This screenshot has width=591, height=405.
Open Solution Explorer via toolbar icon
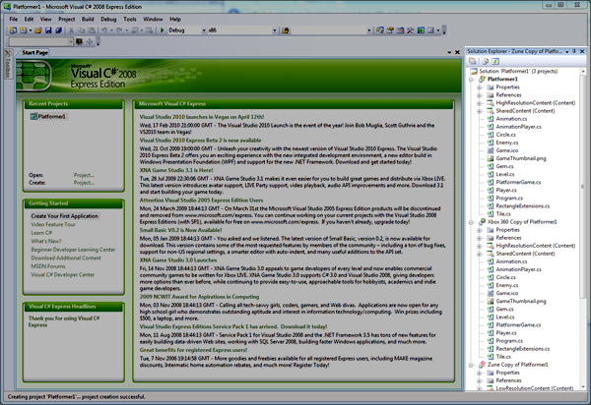coord(380,30)
